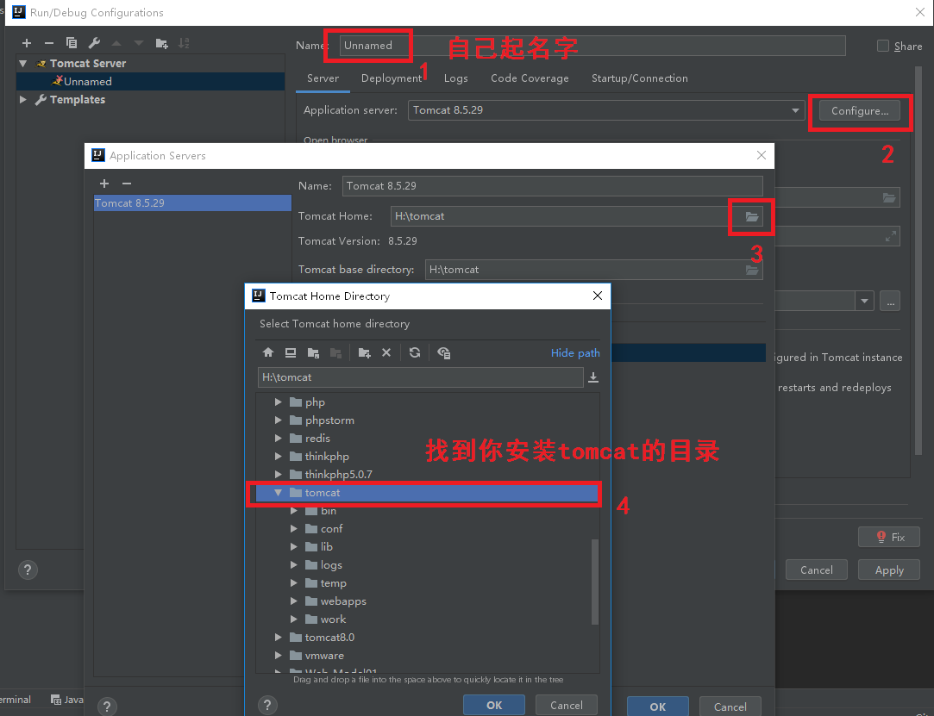Click path field showing H:\tomcat in file chooser
The width and height of the screenshot is (934, 716).
pyautogui.click(x=420, y=377)
